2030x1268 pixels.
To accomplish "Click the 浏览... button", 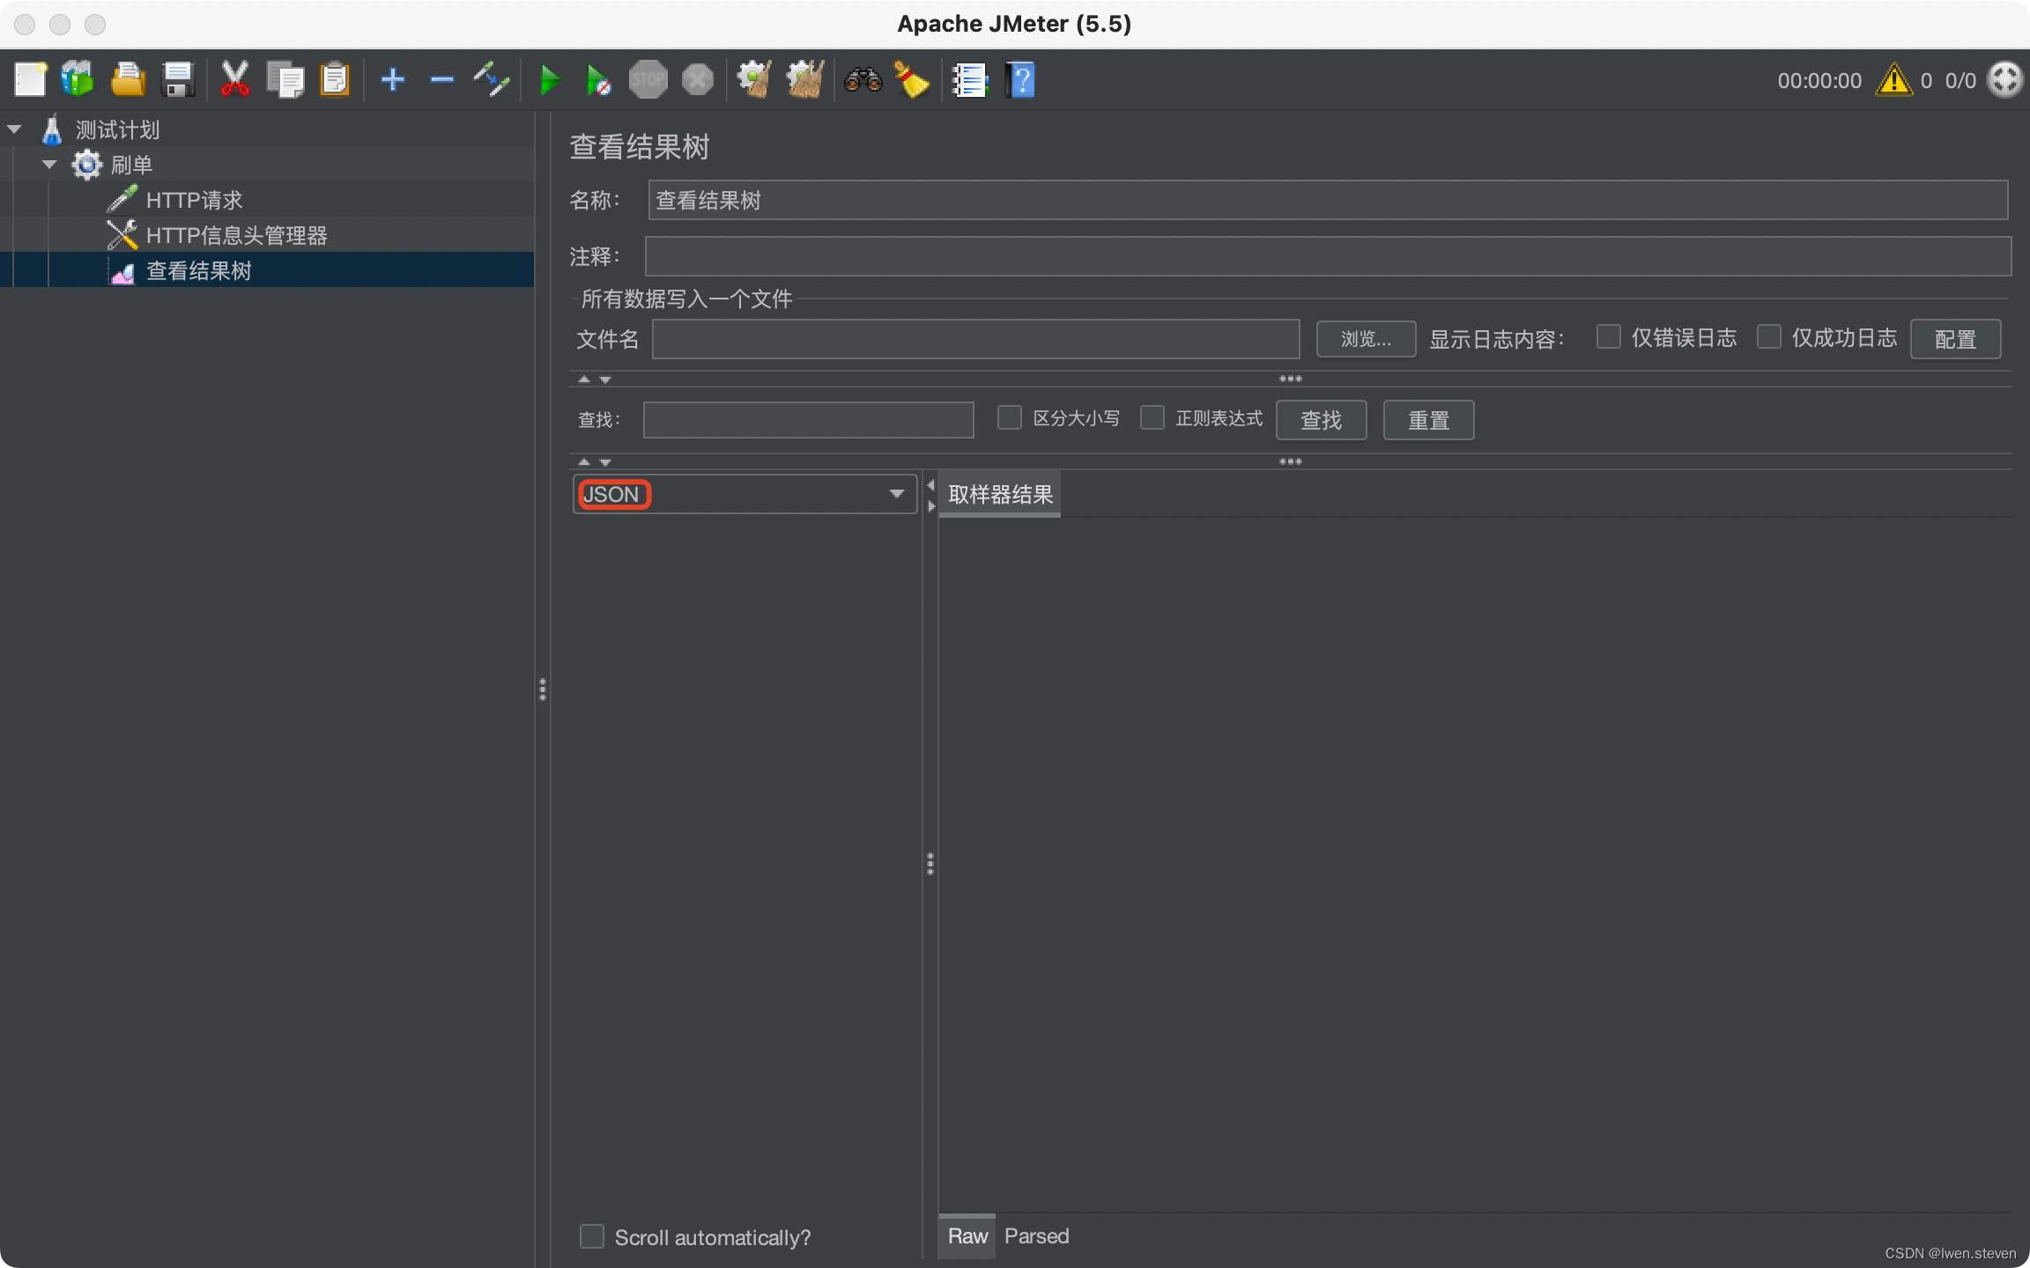I will (1366, 339).
